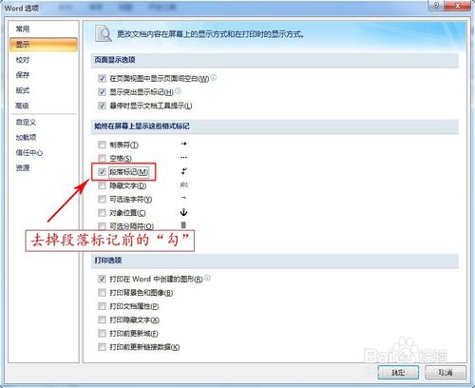Close the Word 选项 dialog
Image resolution: width=475 pixels, height=388 pixels.
[458, 6]
